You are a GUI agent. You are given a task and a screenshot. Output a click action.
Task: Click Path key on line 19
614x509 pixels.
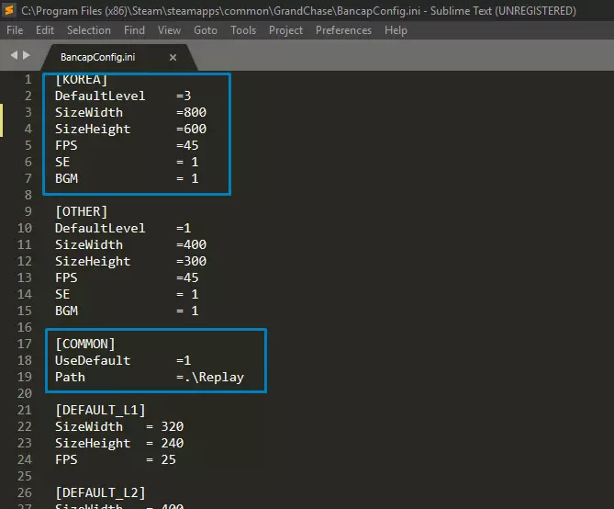pos(70,378)
